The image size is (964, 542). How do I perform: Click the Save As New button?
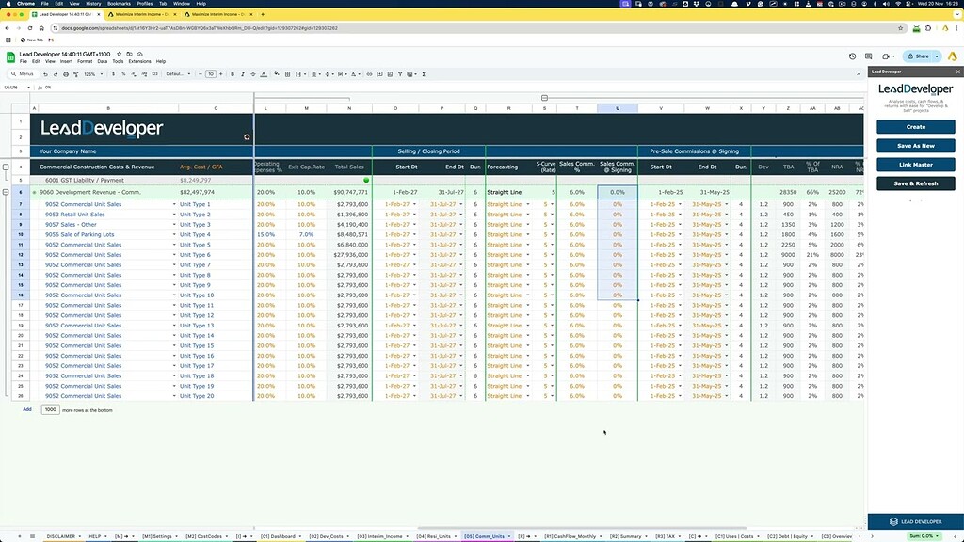(x=915, y=146)
